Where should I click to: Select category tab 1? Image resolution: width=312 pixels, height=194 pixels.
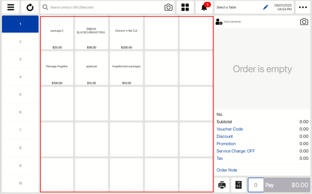20,24
